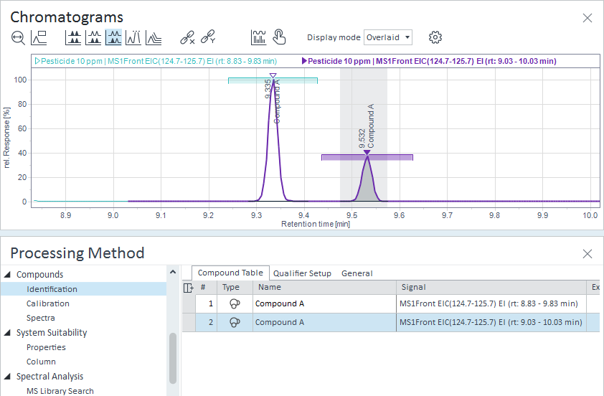The image size is (604, 396).
Task: Click the zoom-to-fit magnifier icon
Action: (18, 38)
